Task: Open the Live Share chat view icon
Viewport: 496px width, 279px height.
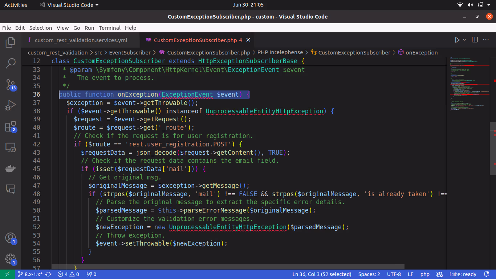Action: 11,189
